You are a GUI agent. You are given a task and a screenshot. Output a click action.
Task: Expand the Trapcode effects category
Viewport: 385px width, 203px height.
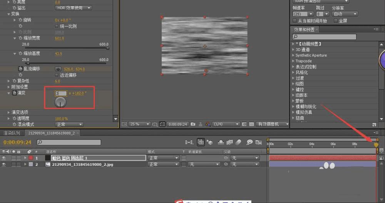293,61
